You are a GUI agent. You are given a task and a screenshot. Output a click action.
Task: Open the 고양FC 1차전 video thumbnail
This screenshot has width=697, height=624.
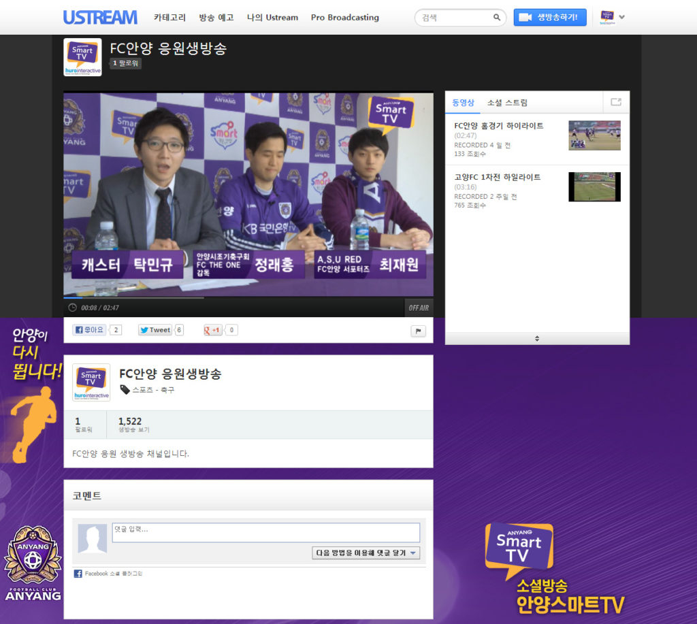594,186
